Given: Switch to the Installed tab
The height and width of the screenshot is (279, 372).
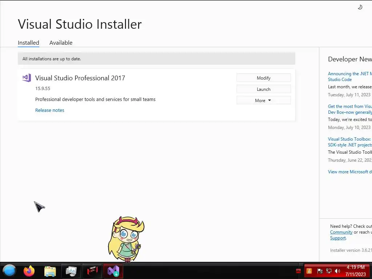Looking at the screenshot, I should 28,43.
